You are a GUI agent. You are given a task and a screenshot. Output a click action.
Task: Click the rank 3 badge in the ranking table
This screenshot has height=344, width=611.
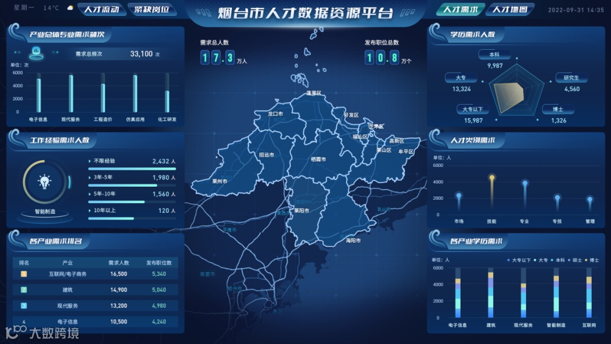(24, 306)
